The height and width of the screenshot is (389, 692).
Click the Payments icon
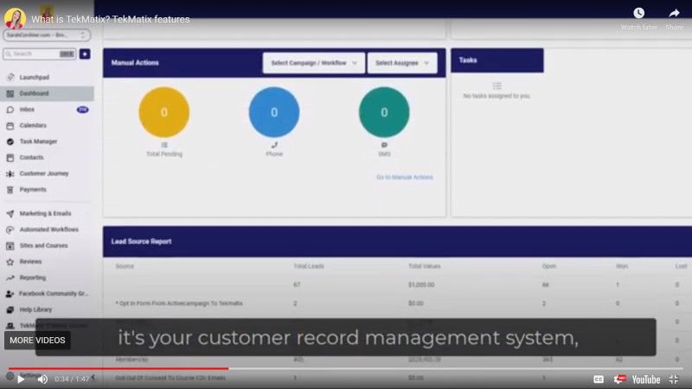(x=10, y=189)
